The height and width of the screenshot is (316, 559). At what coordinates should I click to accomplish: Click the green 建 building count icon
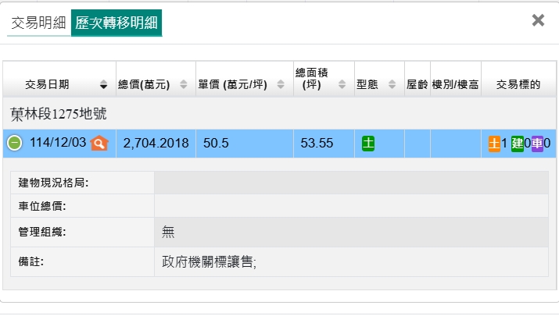517,144
